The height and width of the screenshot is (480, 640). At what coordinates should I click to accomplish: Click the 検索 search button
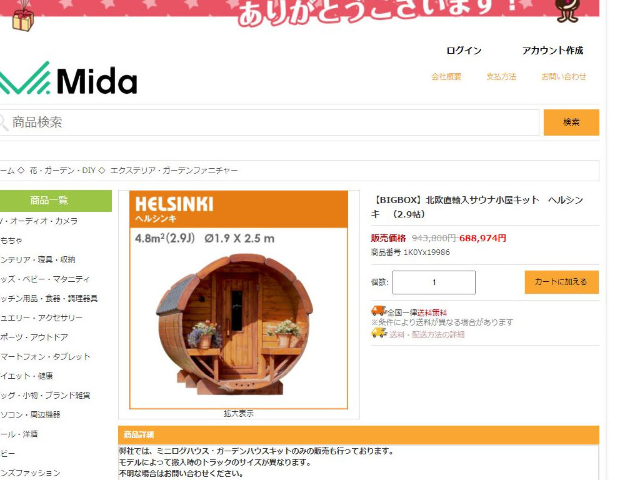pos(571,122)
